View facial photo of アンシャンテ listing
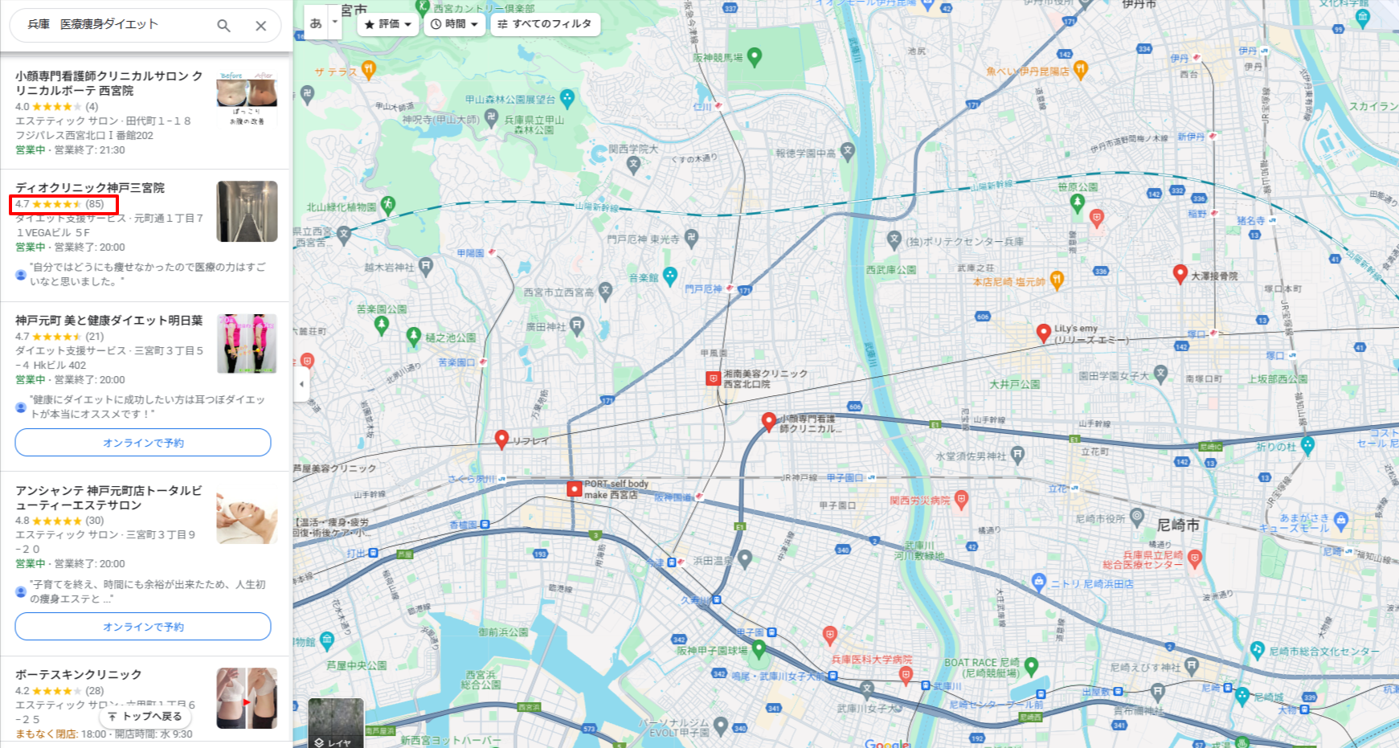 247,514
